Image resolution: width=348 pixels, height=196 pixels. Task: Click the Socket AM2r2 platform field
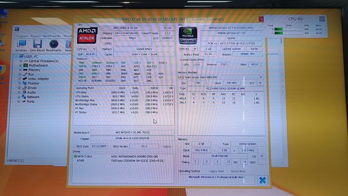tap(144, 49)
